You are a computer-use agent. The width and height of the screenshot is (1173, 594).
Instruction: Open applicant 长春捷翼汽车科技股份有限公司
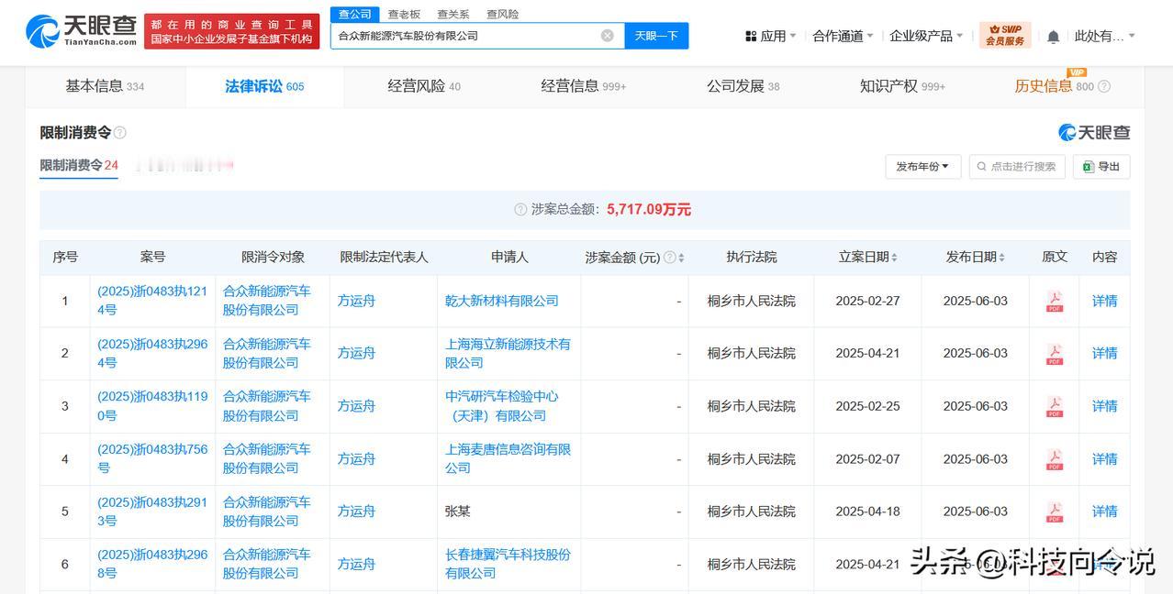click(x=508, y=565)
